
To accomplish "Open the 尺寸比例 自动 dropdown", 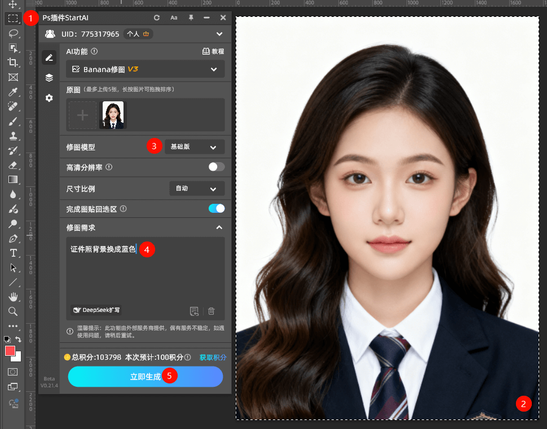I will [196, 188].
